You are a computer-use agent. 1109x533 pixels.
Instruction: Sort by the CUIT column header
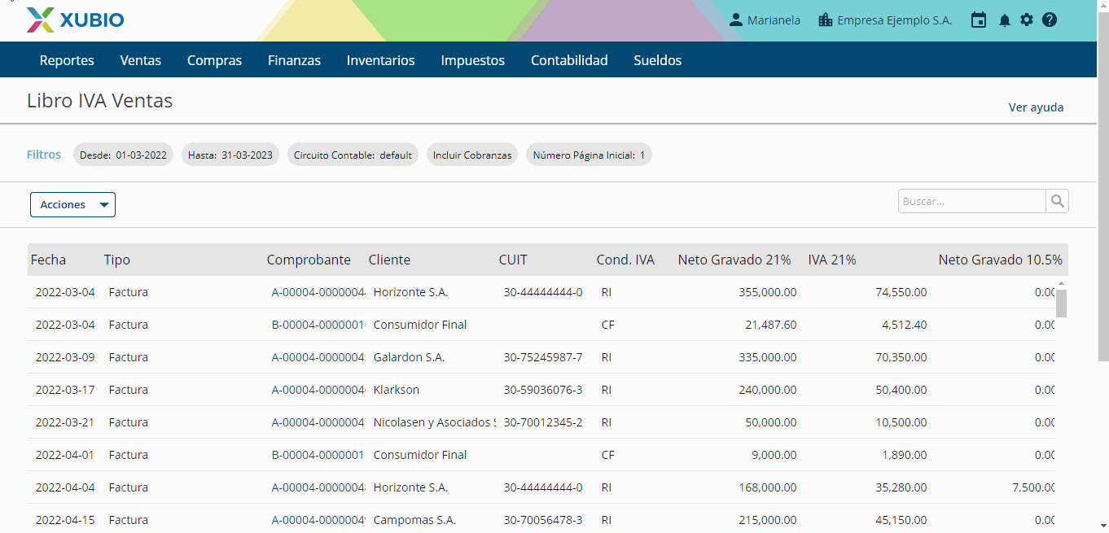click(x=513, y=260)
